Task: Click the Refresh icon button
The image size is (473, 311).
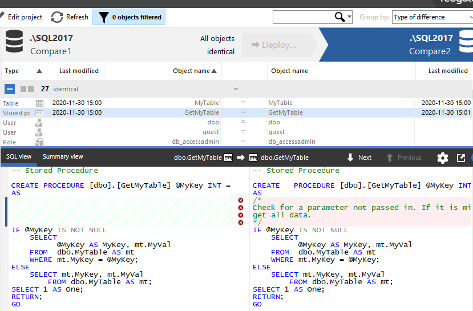Action: tap(57, 17)
